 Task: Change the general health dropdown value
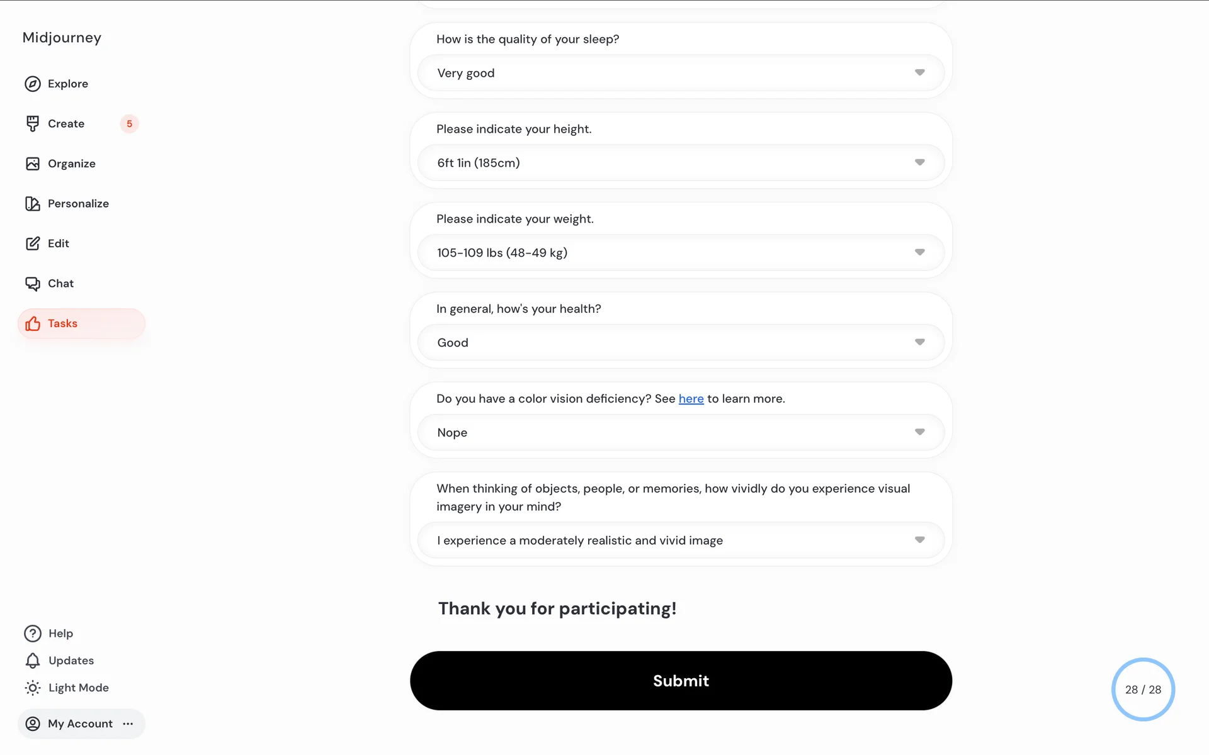[681, 343]
